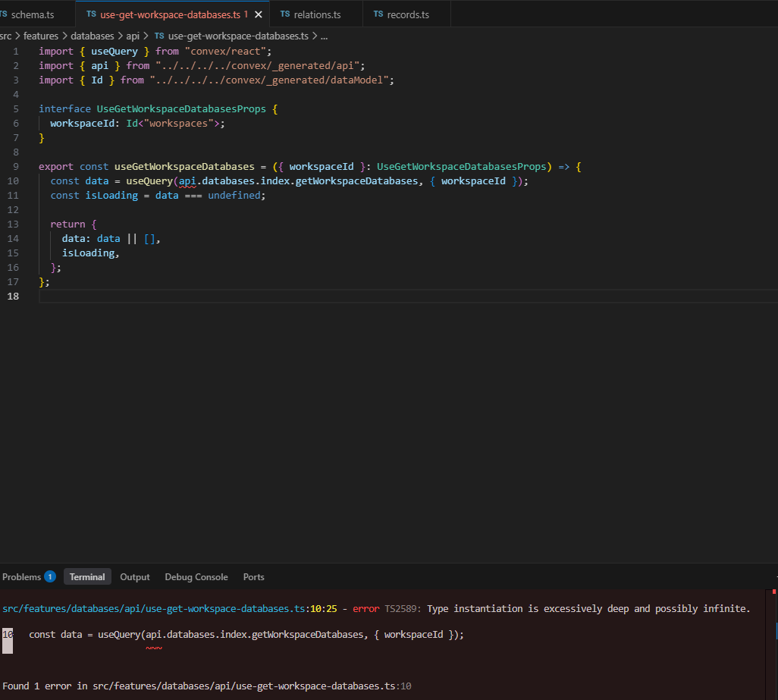Click the dataModel import path on line 3

point(269,80)
